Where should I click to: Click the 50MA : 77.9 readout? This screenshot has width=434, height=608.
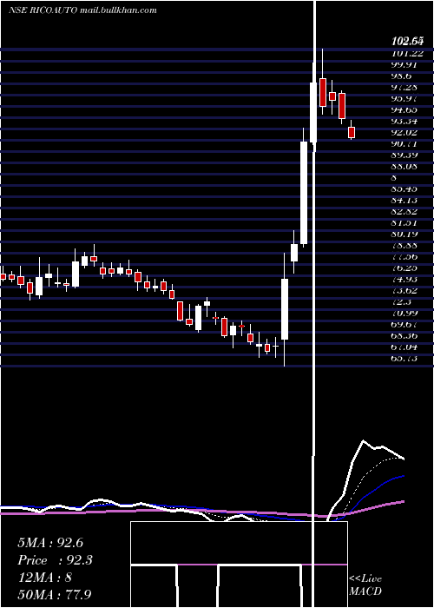[x=54, y=595]
